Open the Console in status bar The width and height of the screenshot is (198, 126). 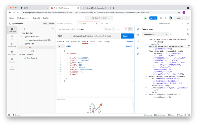16,115
